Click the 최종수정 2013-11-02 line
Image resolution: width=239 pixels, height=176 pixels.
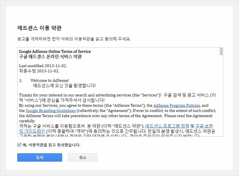point(39,71)
